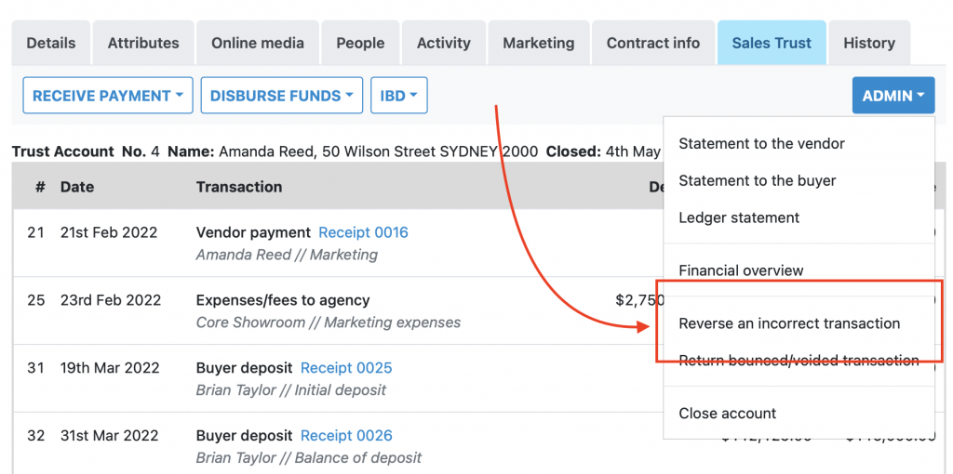This screenshot has height=474, width=953.
Task: Open the IBD dropdown menu
Action: tap(398, 96)
